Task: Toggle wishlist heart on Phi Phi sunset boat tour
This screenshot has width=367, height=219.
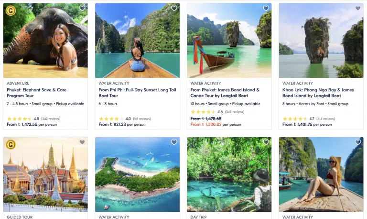Action: pos(174,8)
